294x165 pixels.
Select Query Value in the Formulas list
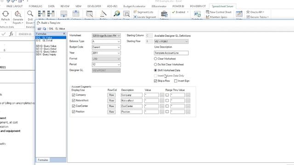click(x=46, y=46)
